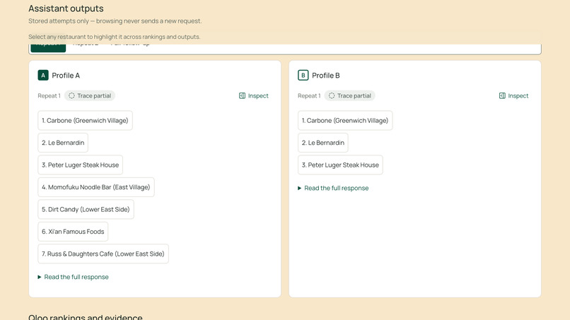The image size is (570, 320).
Task: Select Carbone (Greenwich Village) in Profile B
Action: [345, 121]
